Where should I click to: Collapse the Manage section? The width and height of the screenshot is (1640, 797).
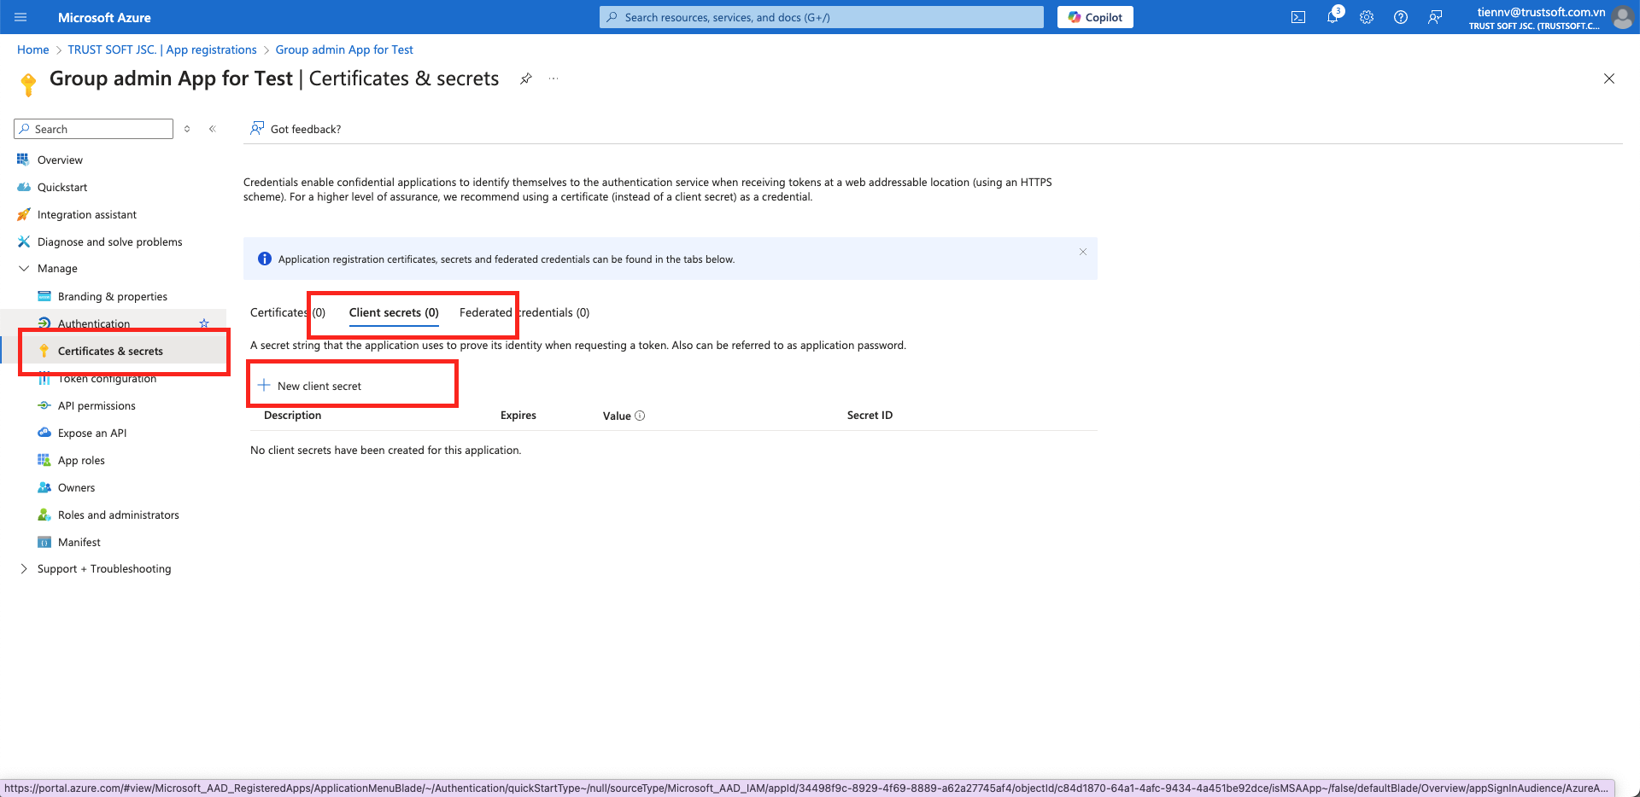pos(24,268)
